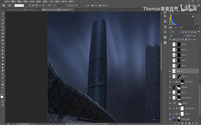This screenshot has width=201, height=125.
Task: Create new adjustment layer icon
Action: click(186, 123)
